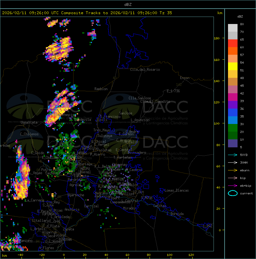This screenshot has width=256, height=259.
Task: Click the 'C_Guido' map label
Action: click(38, 153)
